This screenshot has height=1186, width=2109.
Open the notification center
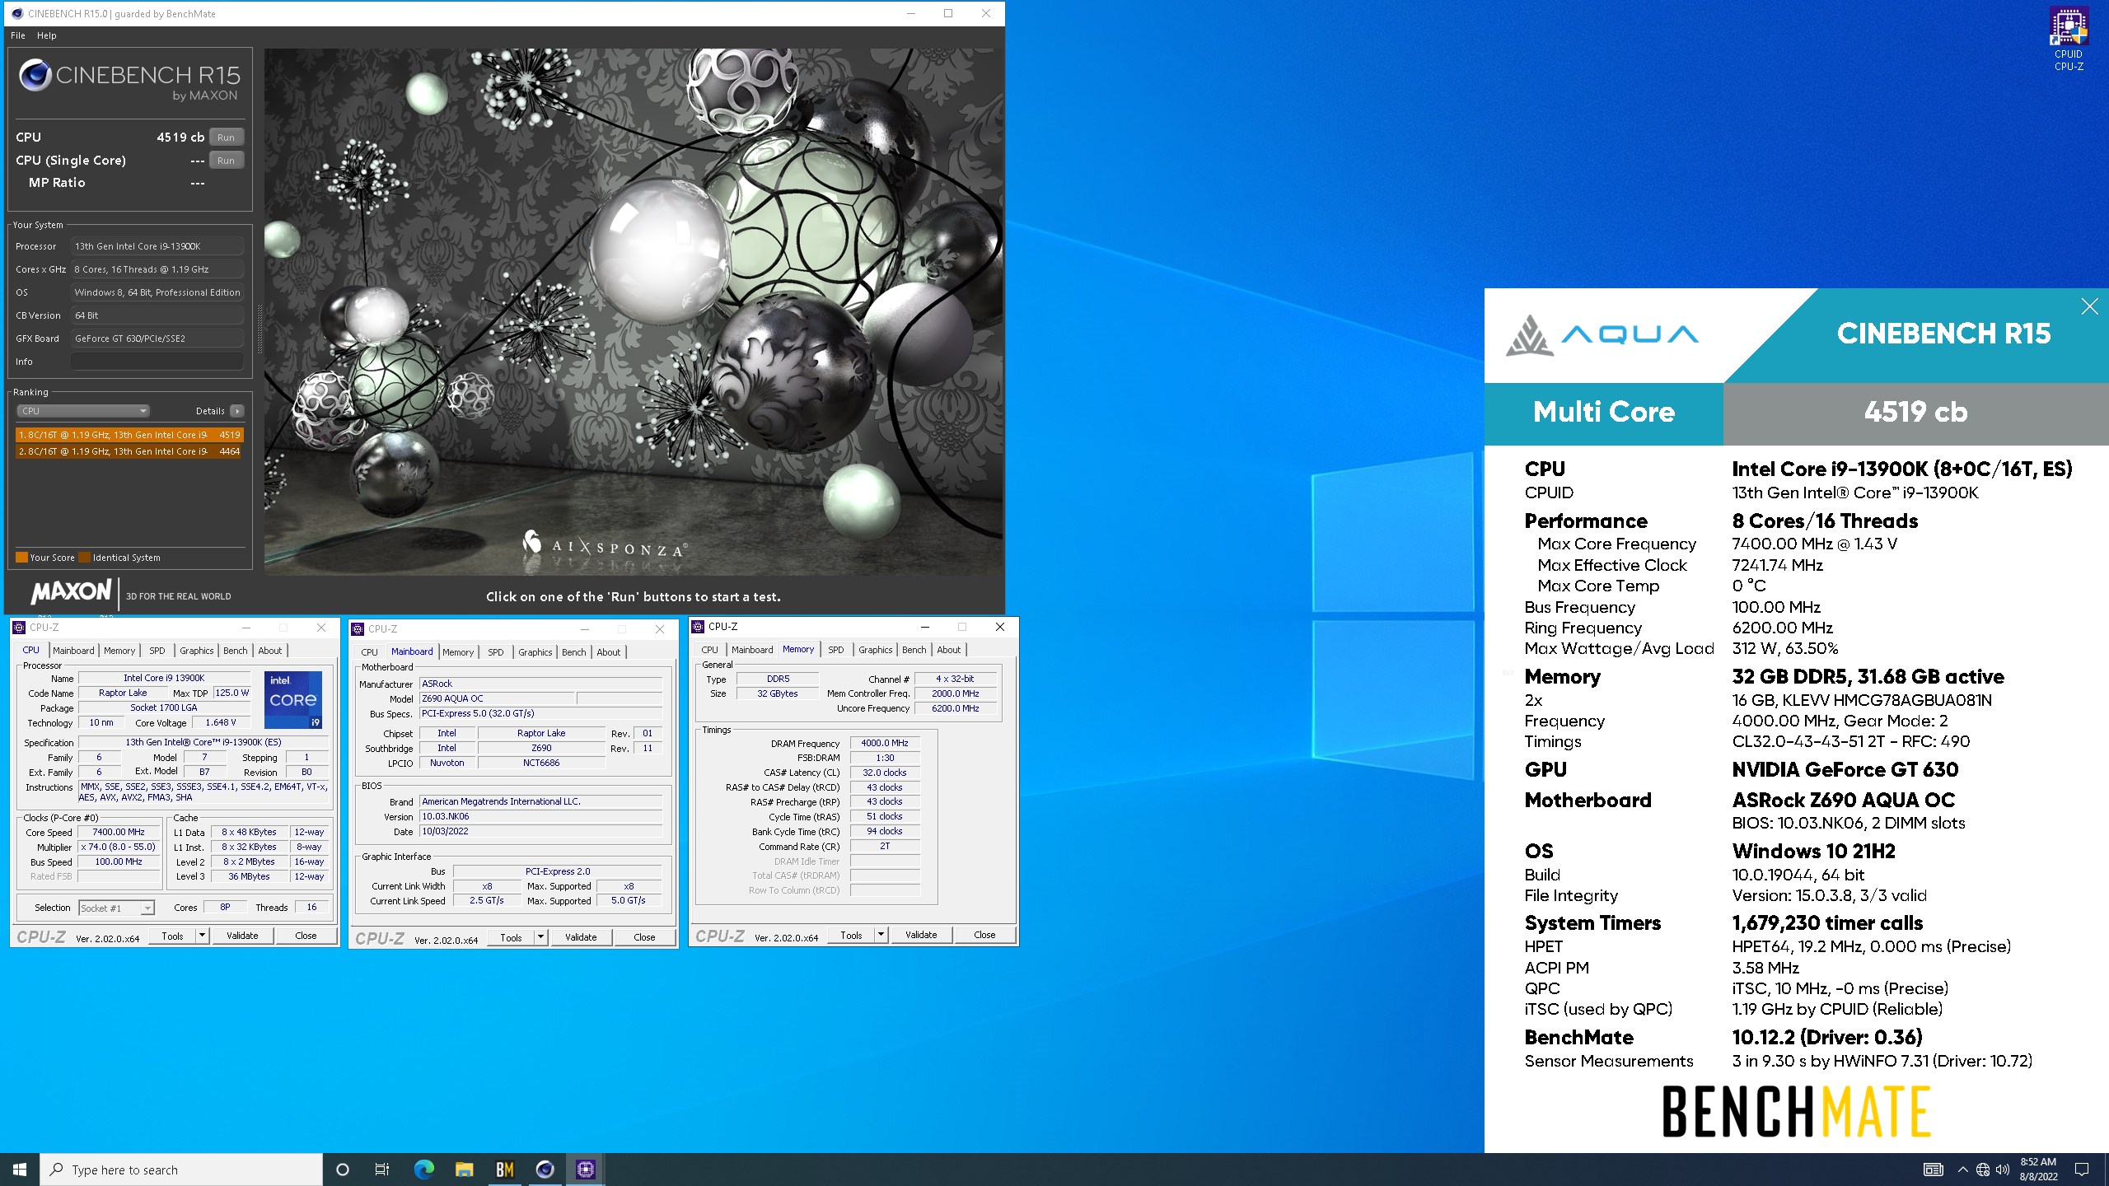point(2082,1170)
